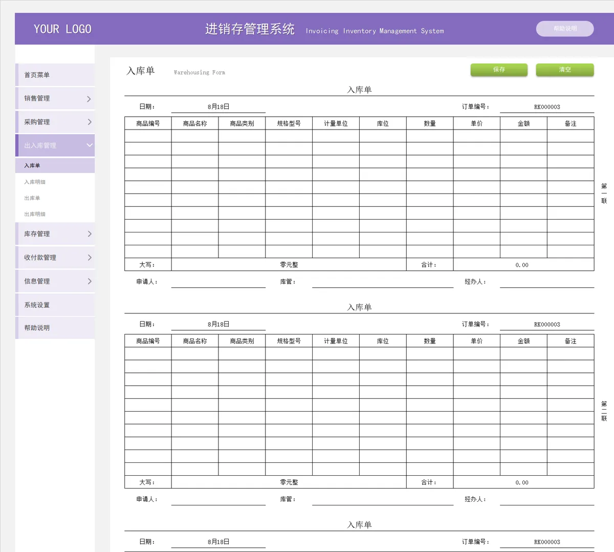Image resolution: width=614 pixels, height=552 pixels.
Task: Open the 信息管理 sidebar menu
Action: click(x=55, y=281)
